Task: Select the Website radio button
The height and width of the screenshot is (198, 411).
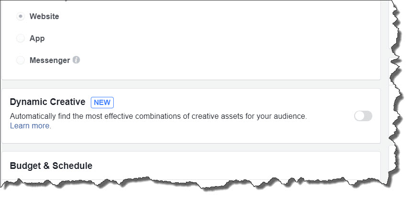Action: [x=21, y=16]
